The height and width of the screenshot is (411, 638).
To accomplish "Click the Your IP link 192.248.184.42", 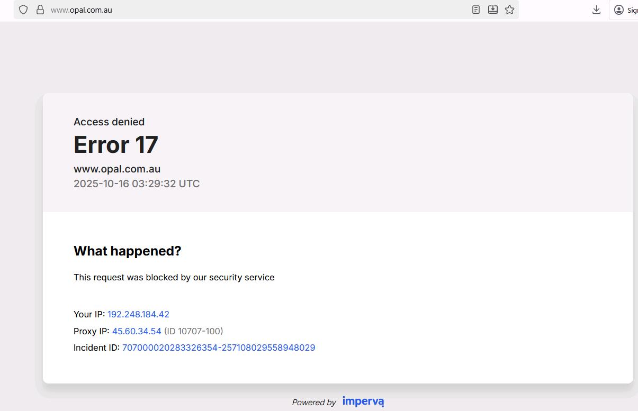I will point(138,314).
